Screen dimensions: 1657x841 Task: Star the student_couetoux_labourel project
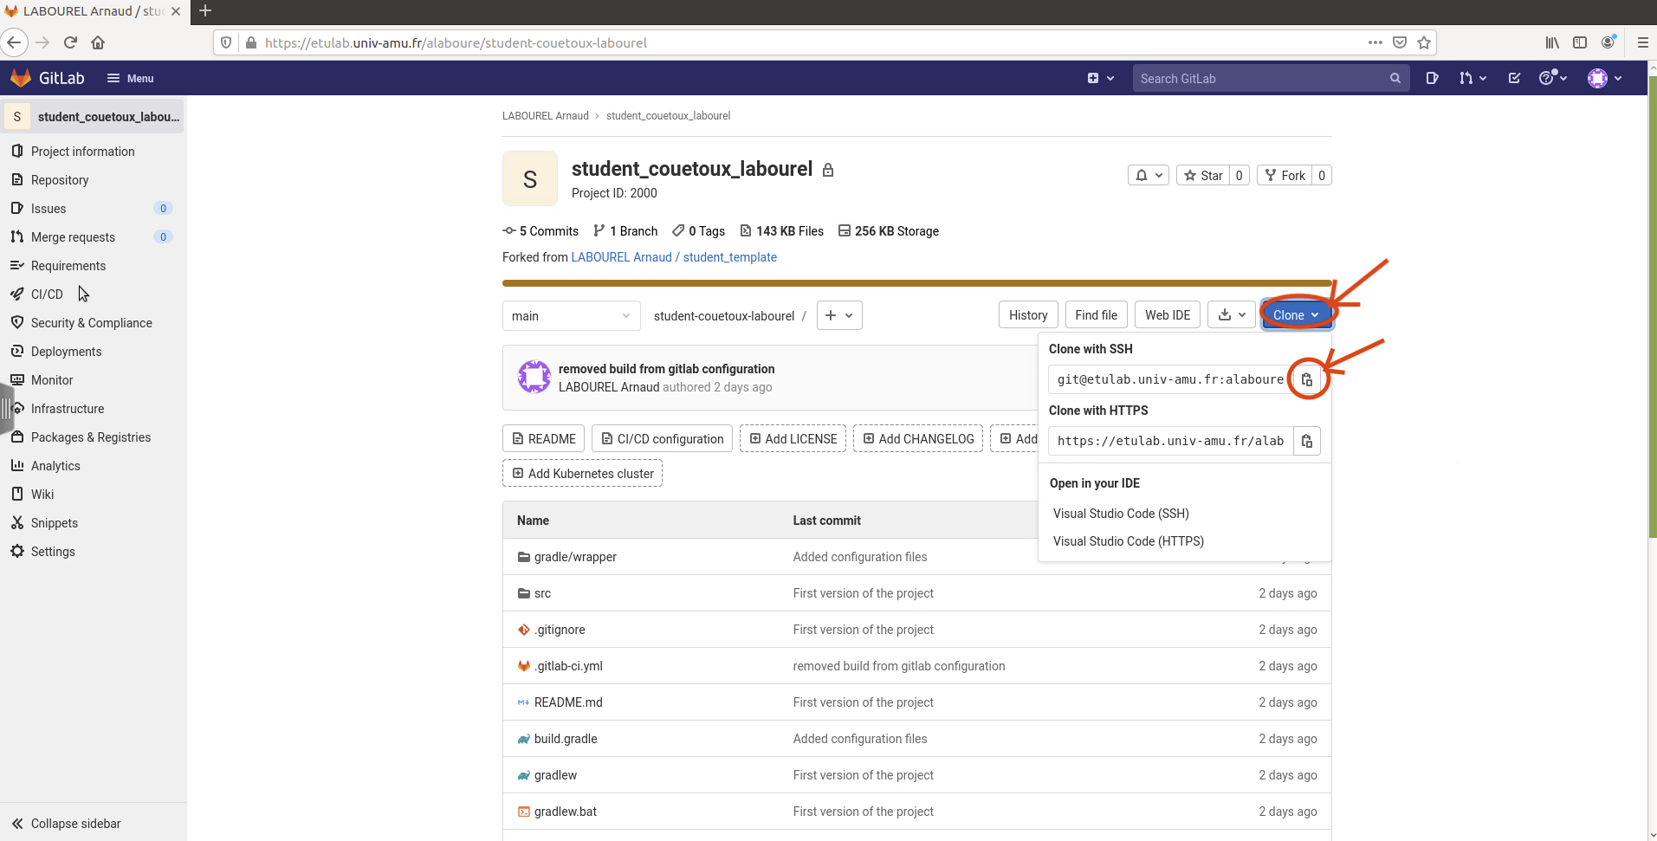(1203, 175)
